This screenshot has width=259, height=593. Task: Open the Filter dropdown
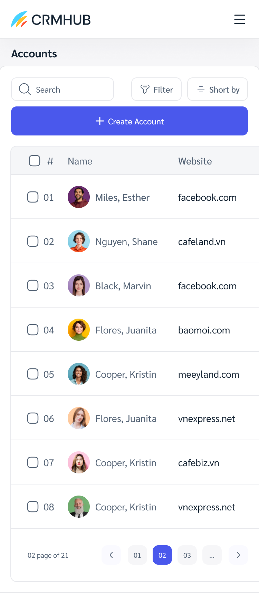click(x=156, y=89)
